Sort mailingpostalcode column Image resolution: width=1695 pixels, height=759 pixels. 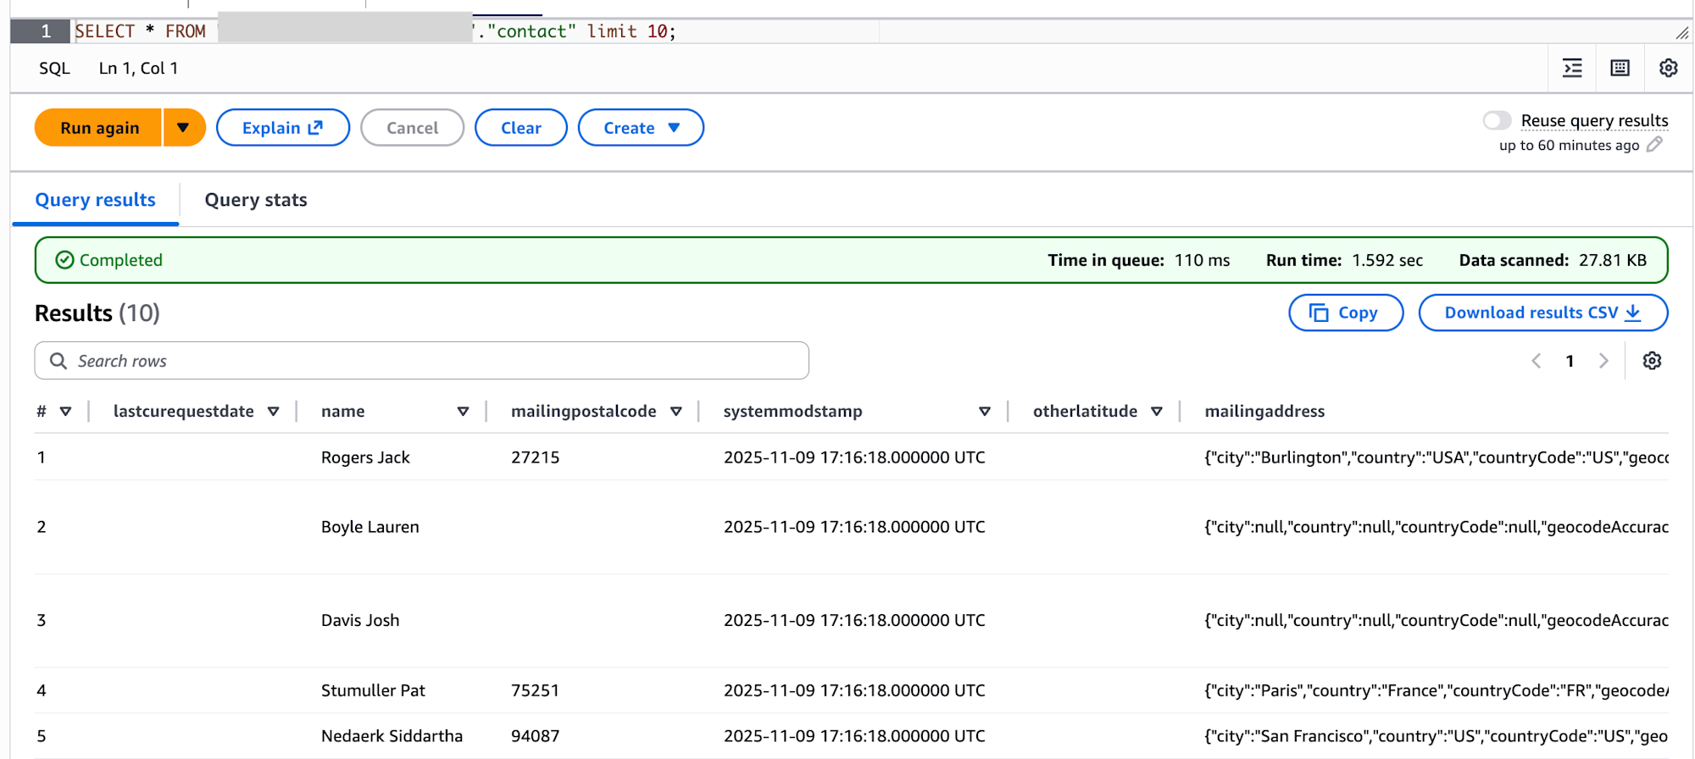(676, 412)
